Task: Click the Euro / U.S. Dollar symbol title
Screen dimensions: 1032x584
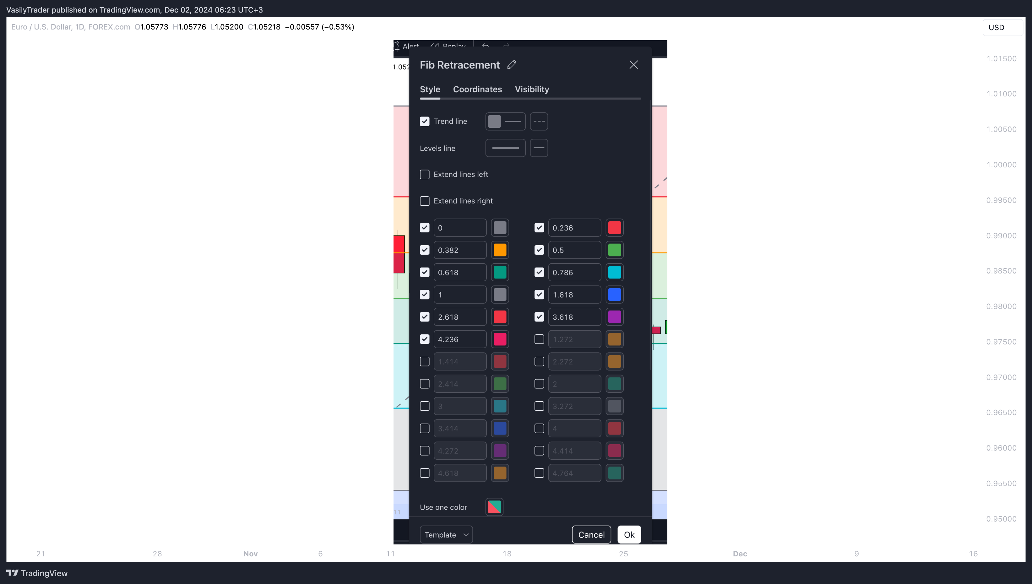Action: (71, 27)
